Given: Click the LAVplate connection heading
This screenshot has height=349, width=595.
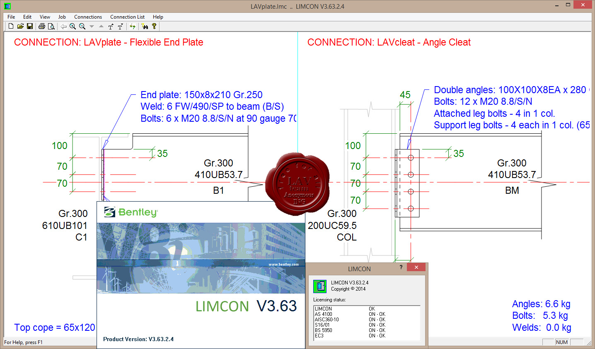Looking at the screenshot, I should click(x=109, y=42).
